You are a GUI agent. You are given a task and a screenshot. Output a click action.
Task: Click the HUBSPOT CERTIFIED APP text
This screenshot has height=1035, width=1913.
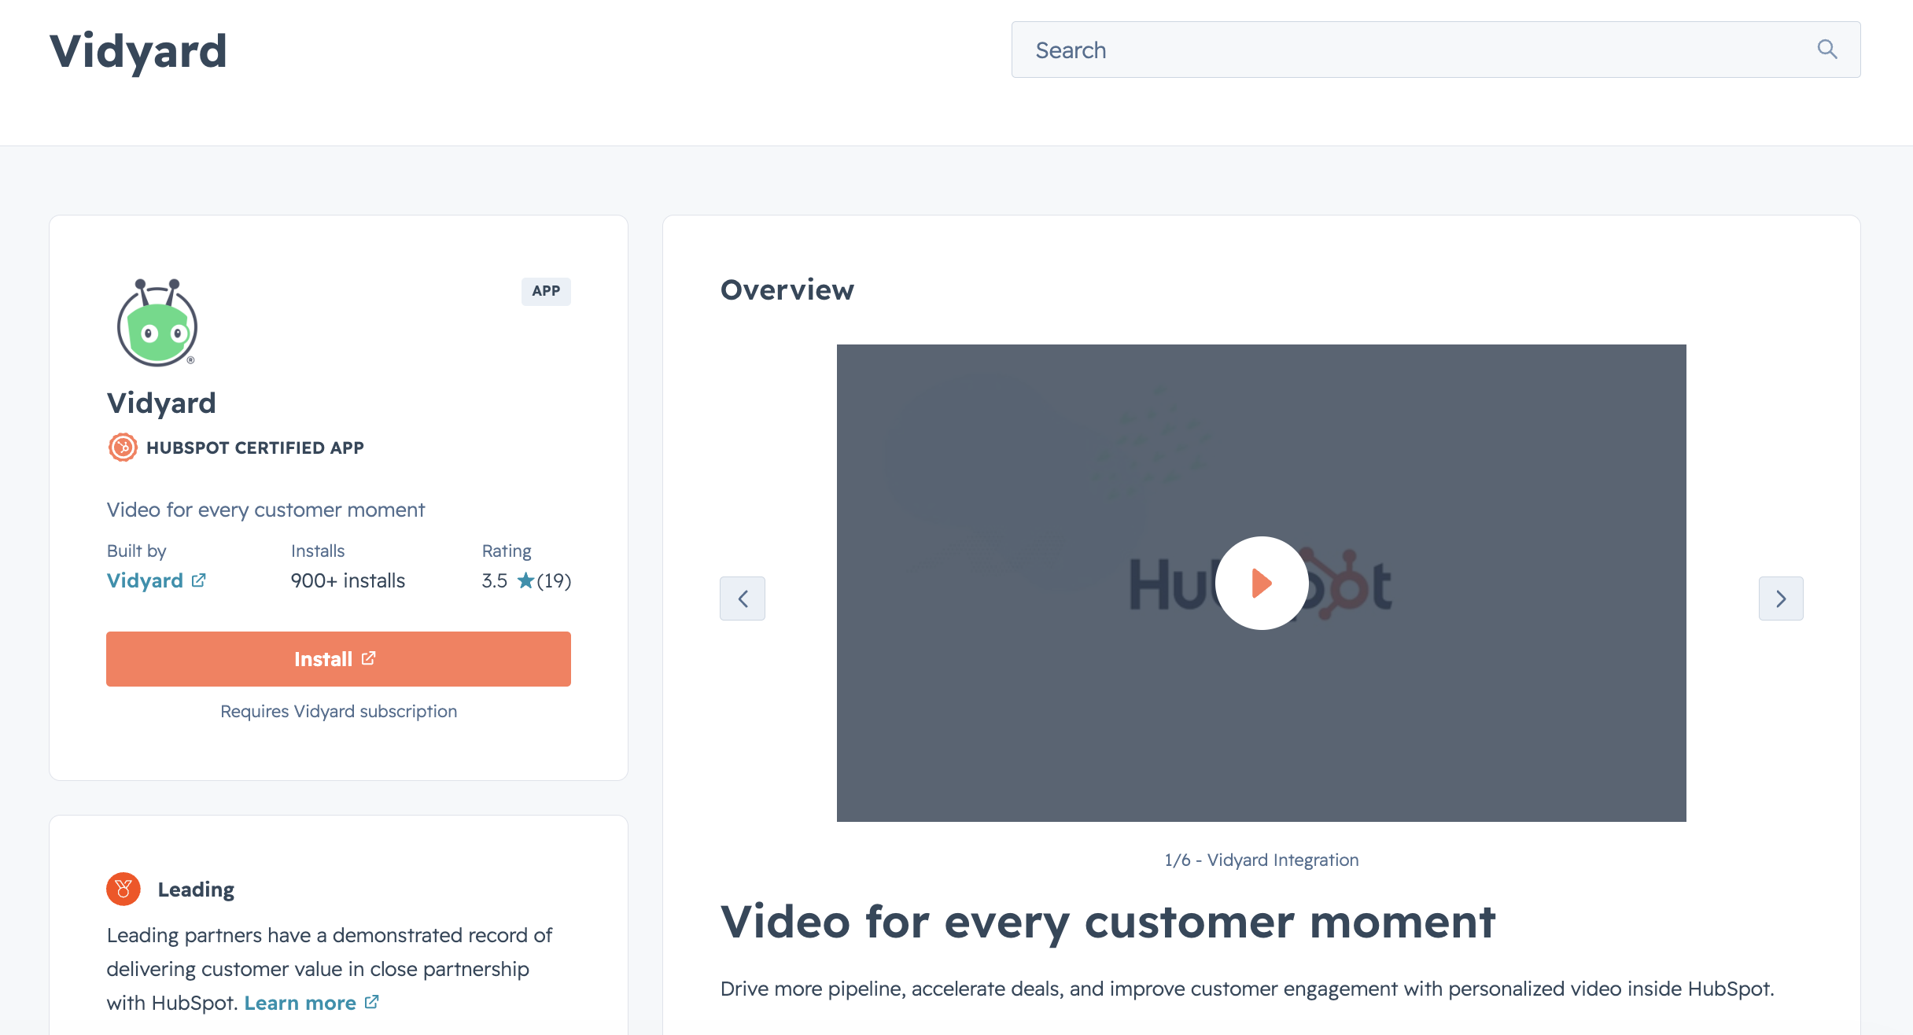(x=255, y=448)
